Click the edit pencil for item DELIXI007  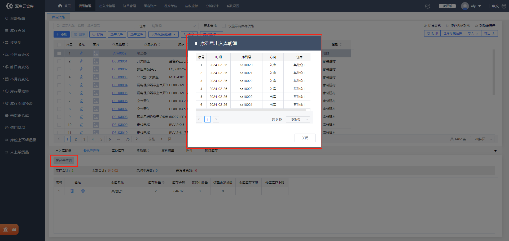point(81,109)
